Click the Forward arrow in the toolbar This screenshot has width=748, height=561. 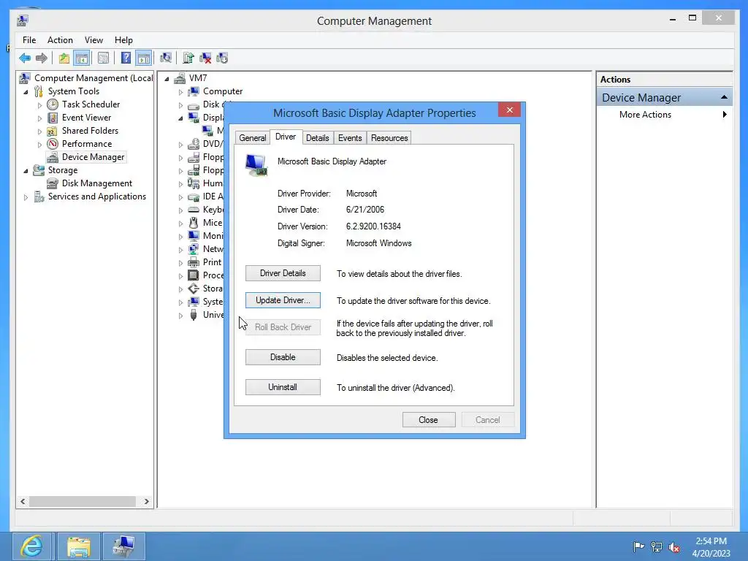pyautogui.click(x=42, y=58)
